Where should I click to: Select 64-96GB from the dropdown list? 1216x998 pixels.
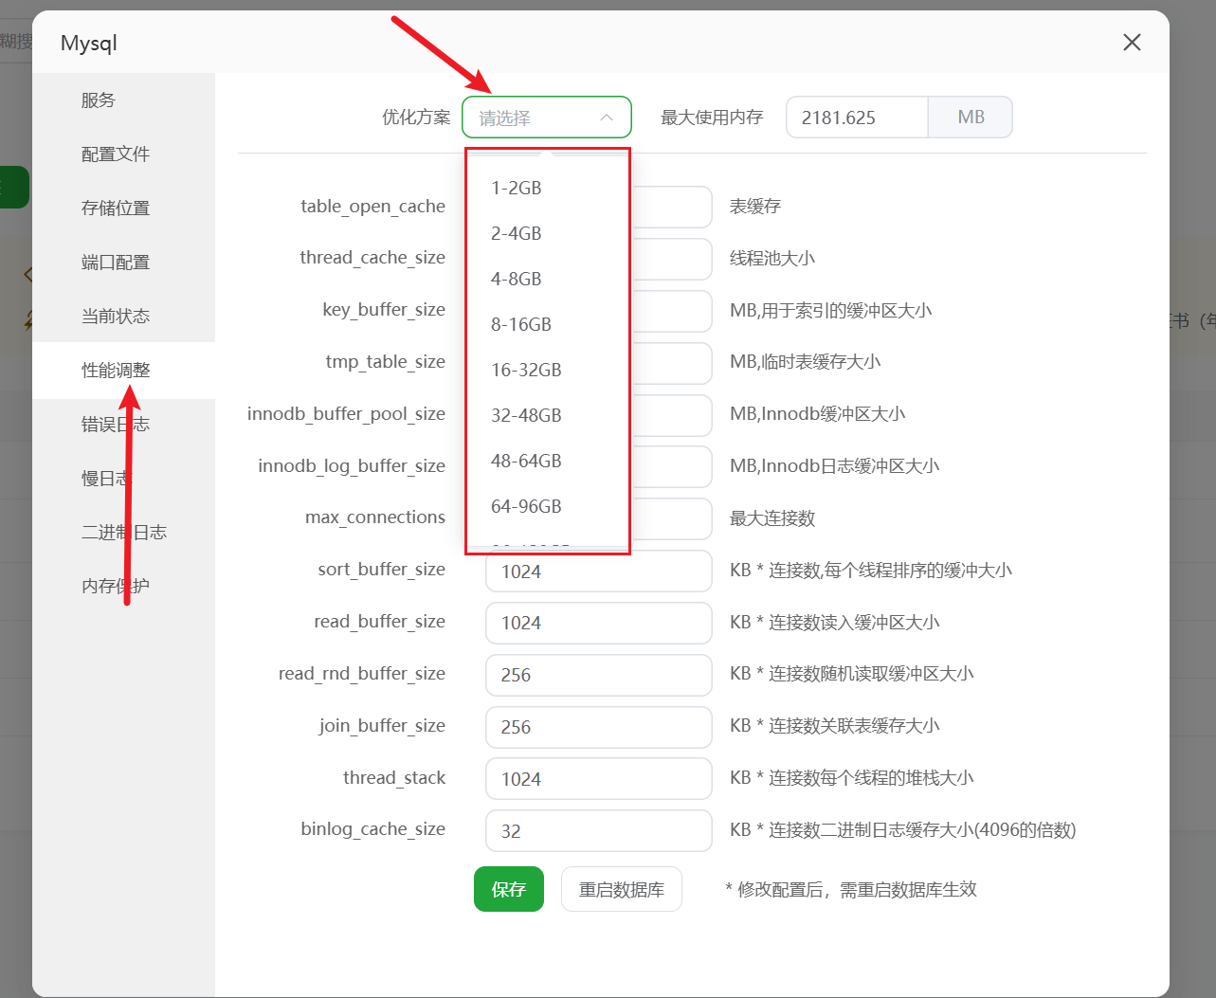526,506
